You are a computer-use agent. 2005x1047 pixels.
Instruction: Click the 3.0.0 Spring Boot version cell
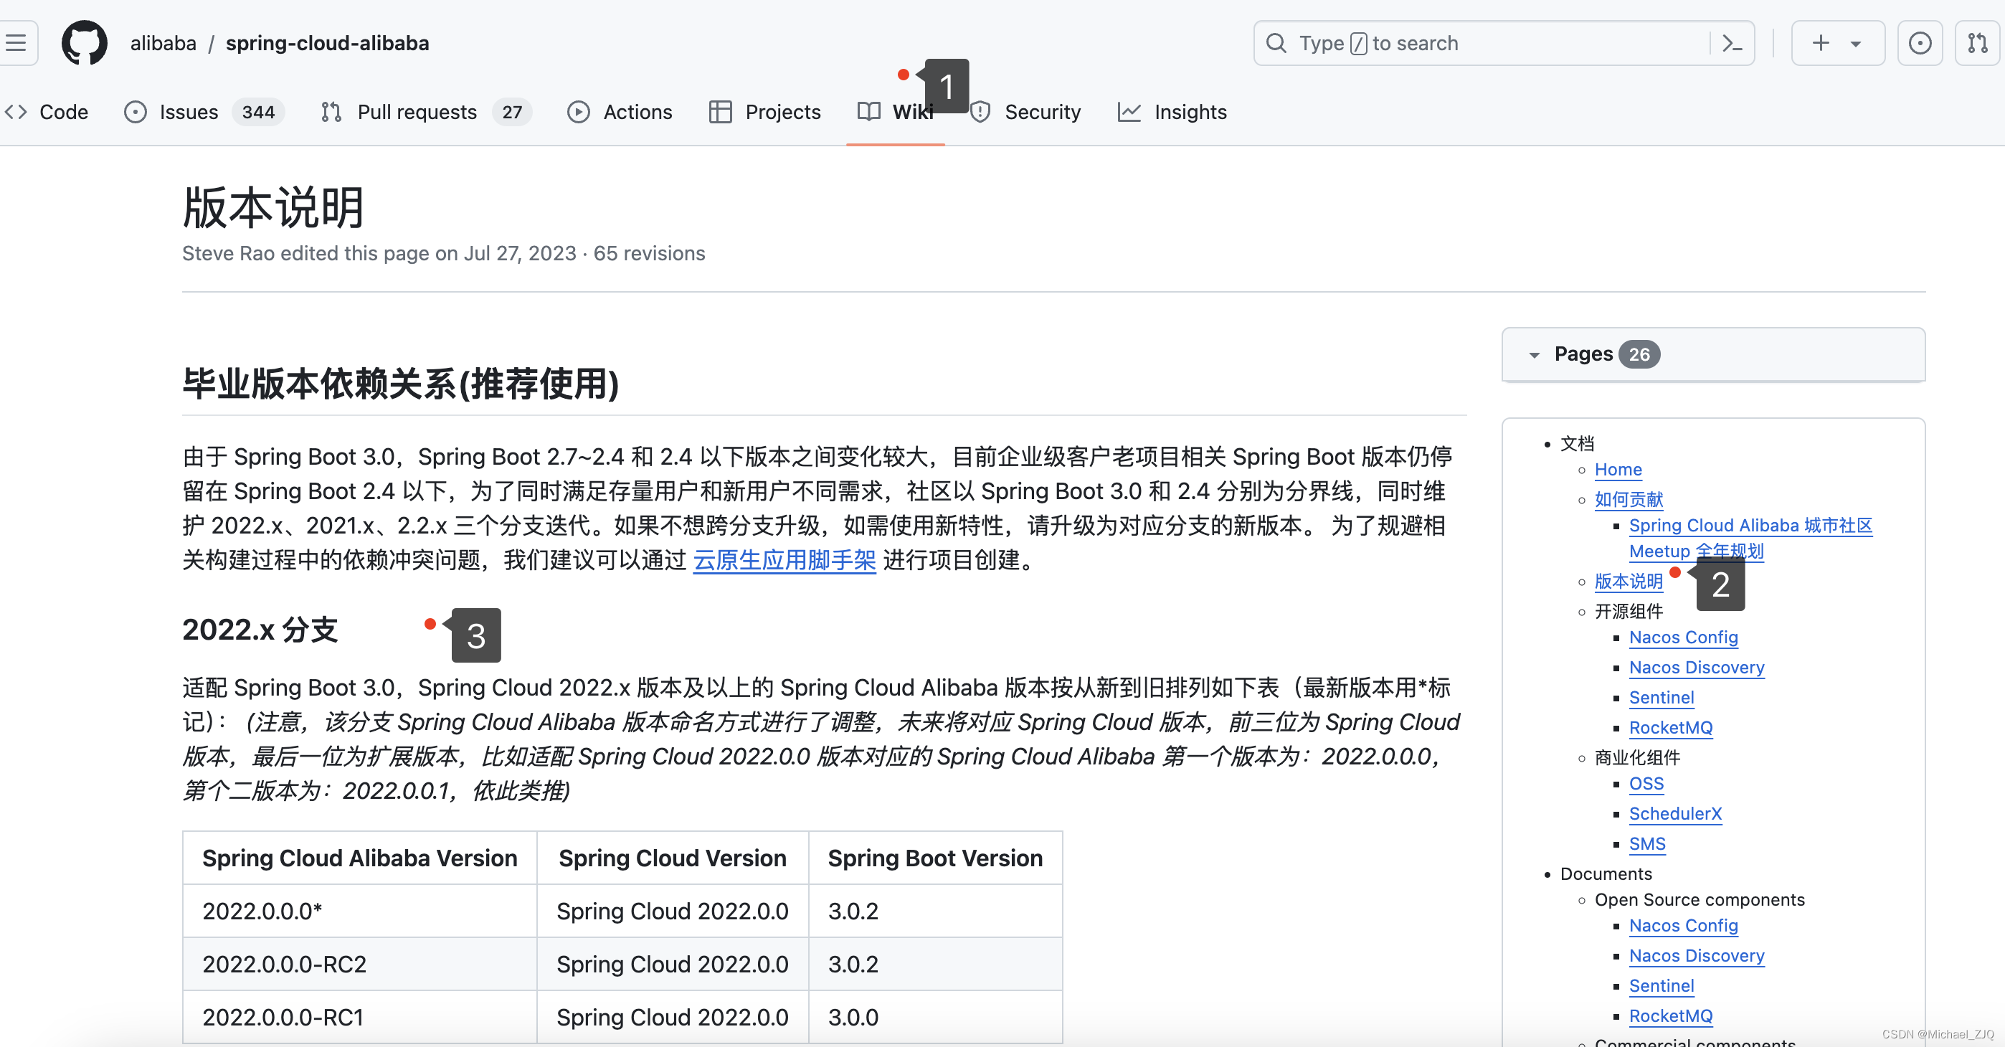(x=936, y=1018)
